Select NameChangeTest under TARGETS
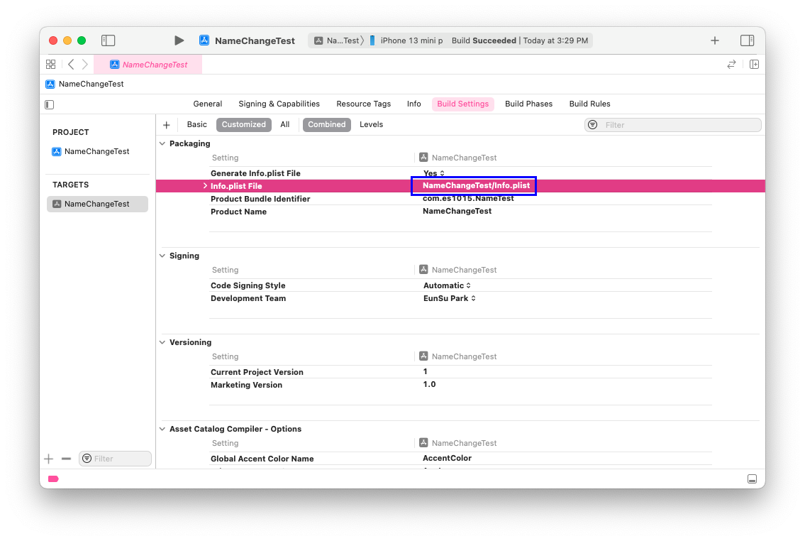This screenshot has height=541, width=805. point(98,204)
